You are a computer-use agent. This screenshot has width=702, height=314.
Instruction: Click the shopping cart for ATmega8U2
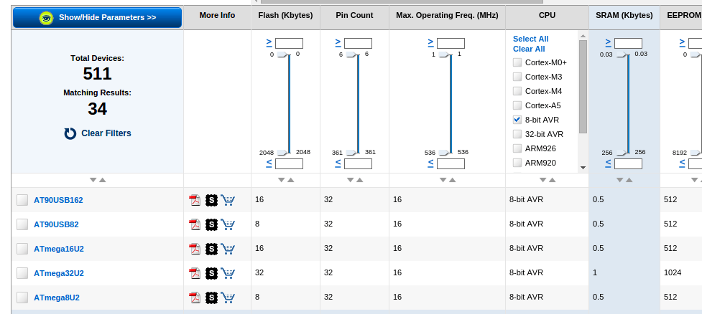click(x=228, y=298)
